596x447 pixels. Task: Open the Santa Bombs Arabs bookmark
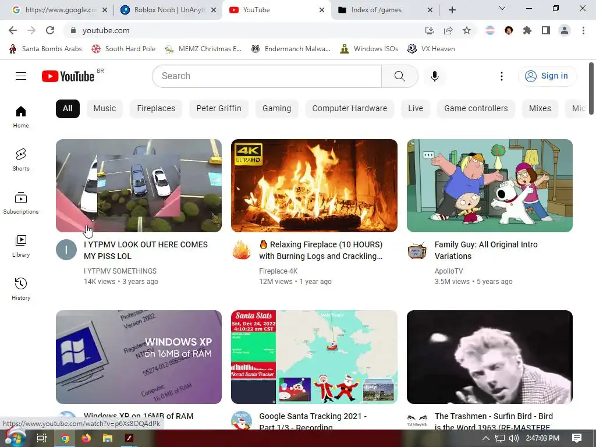(x=45, y=49)
